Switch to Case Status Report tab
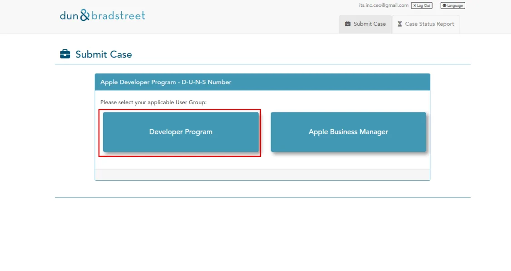The height and width of the screenshot is (271, 511). pyautogui.click(x=426, y=24)
